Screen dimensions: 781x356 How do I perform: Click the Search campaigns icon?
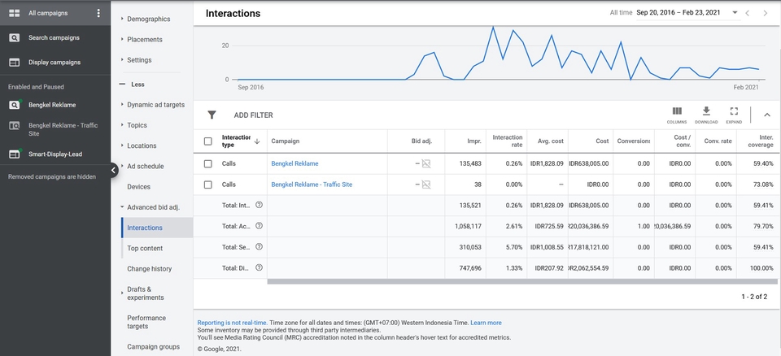15,37
